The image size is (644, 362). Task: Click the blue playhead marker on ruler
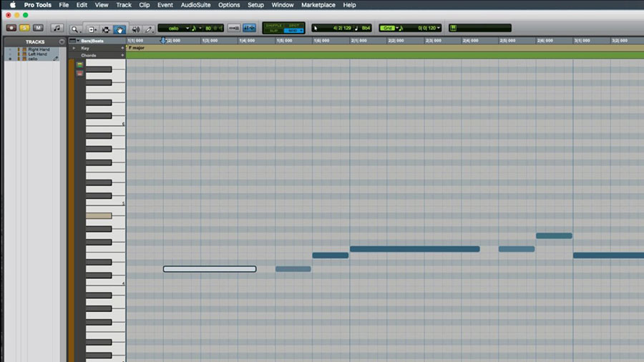coord(163,41)
